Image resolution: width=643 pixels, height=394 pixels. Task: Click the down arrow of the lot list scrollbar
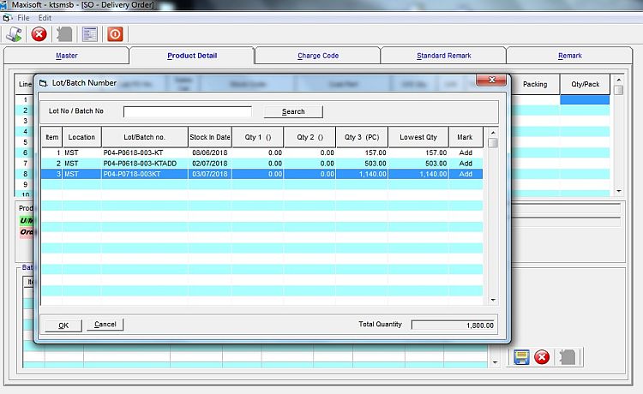tap(493, 300)
